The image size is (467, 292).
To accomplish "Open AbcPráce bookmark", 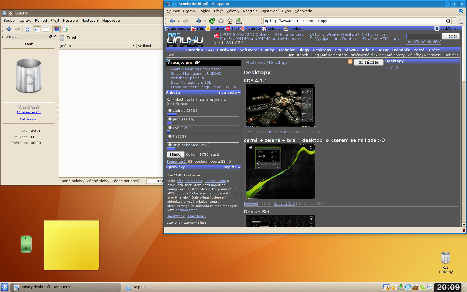I will (x=251, y=29).
